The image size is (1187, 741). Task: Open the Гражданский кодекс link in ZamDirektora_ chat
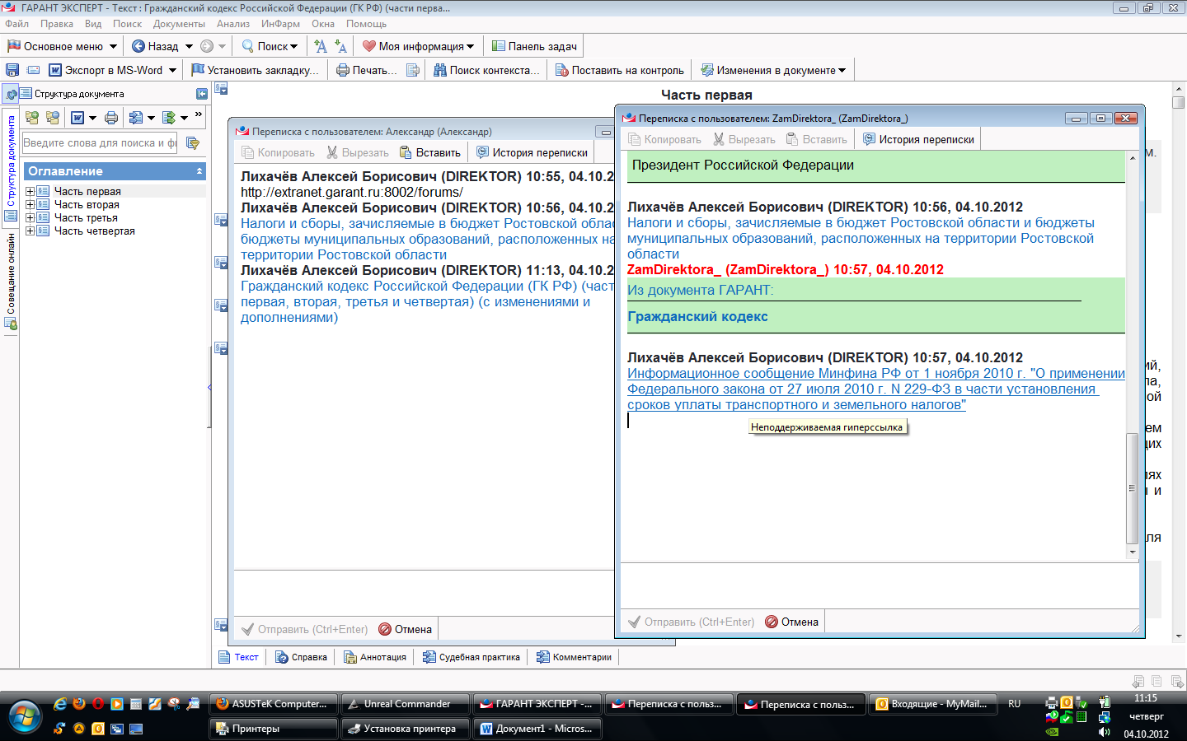tap(697, 316)
